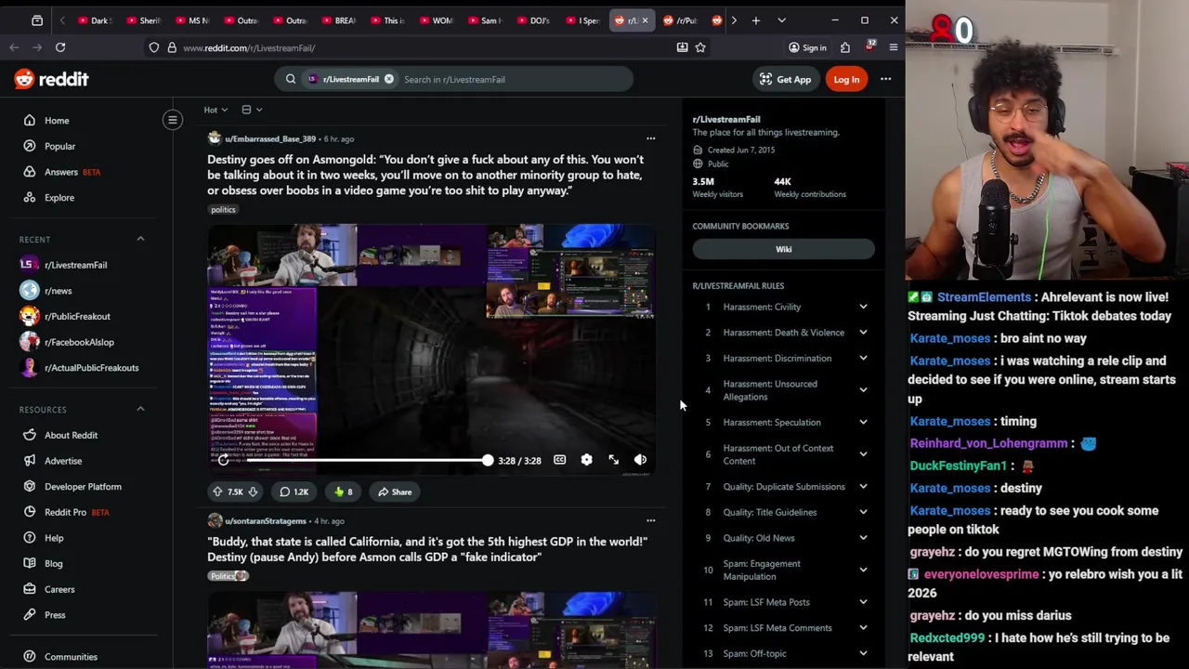Open the politics flair tag on first post

tap(223, 209)
